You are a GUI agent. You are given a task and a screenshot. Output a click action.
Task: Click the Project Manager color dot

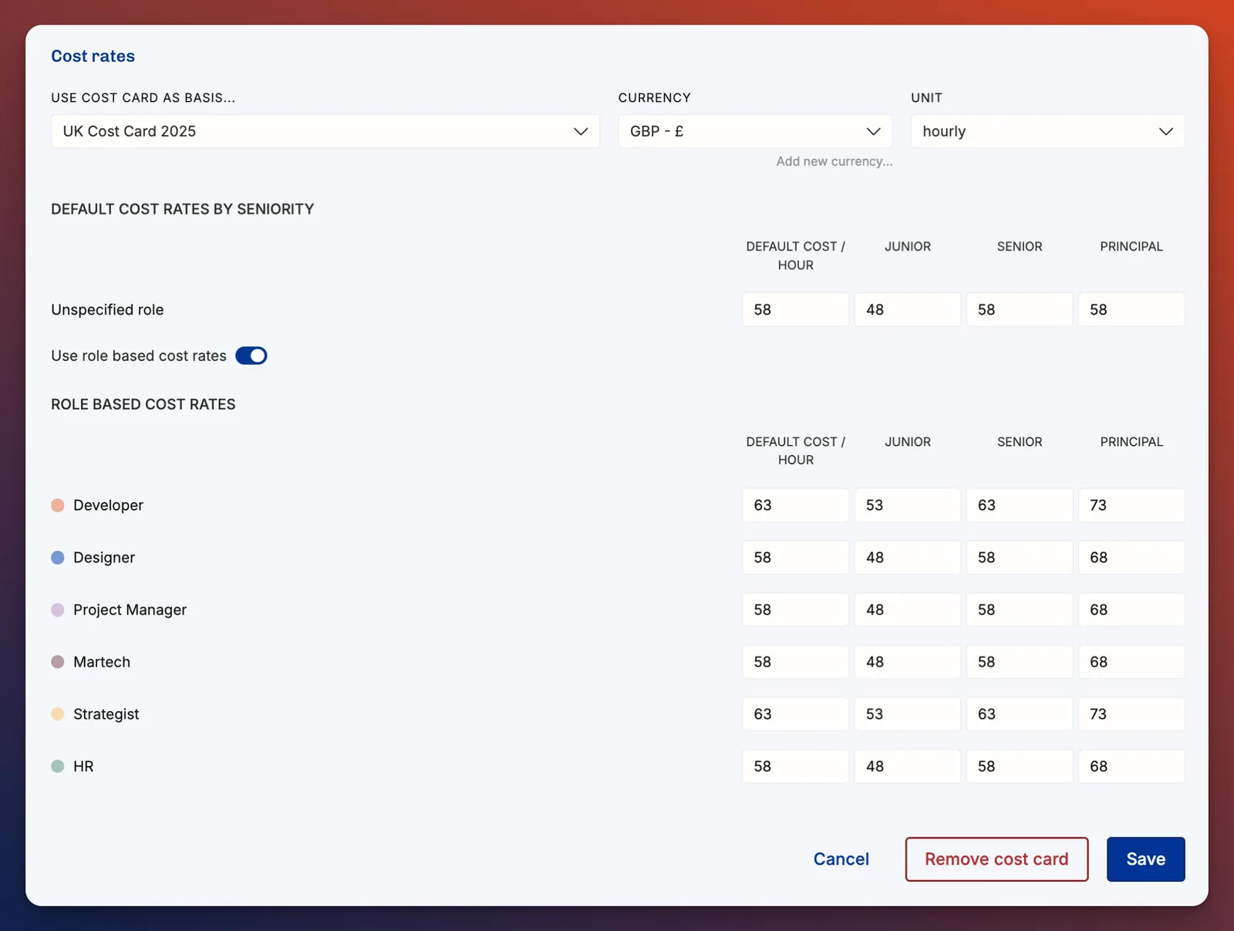(58, 610)
